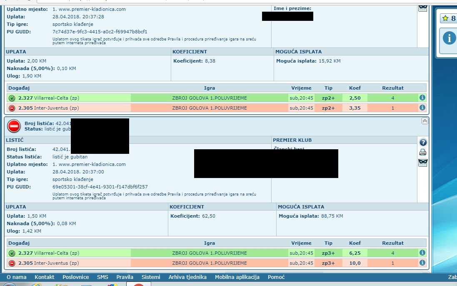Click 2.305 Inter-Juventus in zp2+ row
The height and width of the screenshot is (286, 457).
pyautogui.click(x=49, y=108)
